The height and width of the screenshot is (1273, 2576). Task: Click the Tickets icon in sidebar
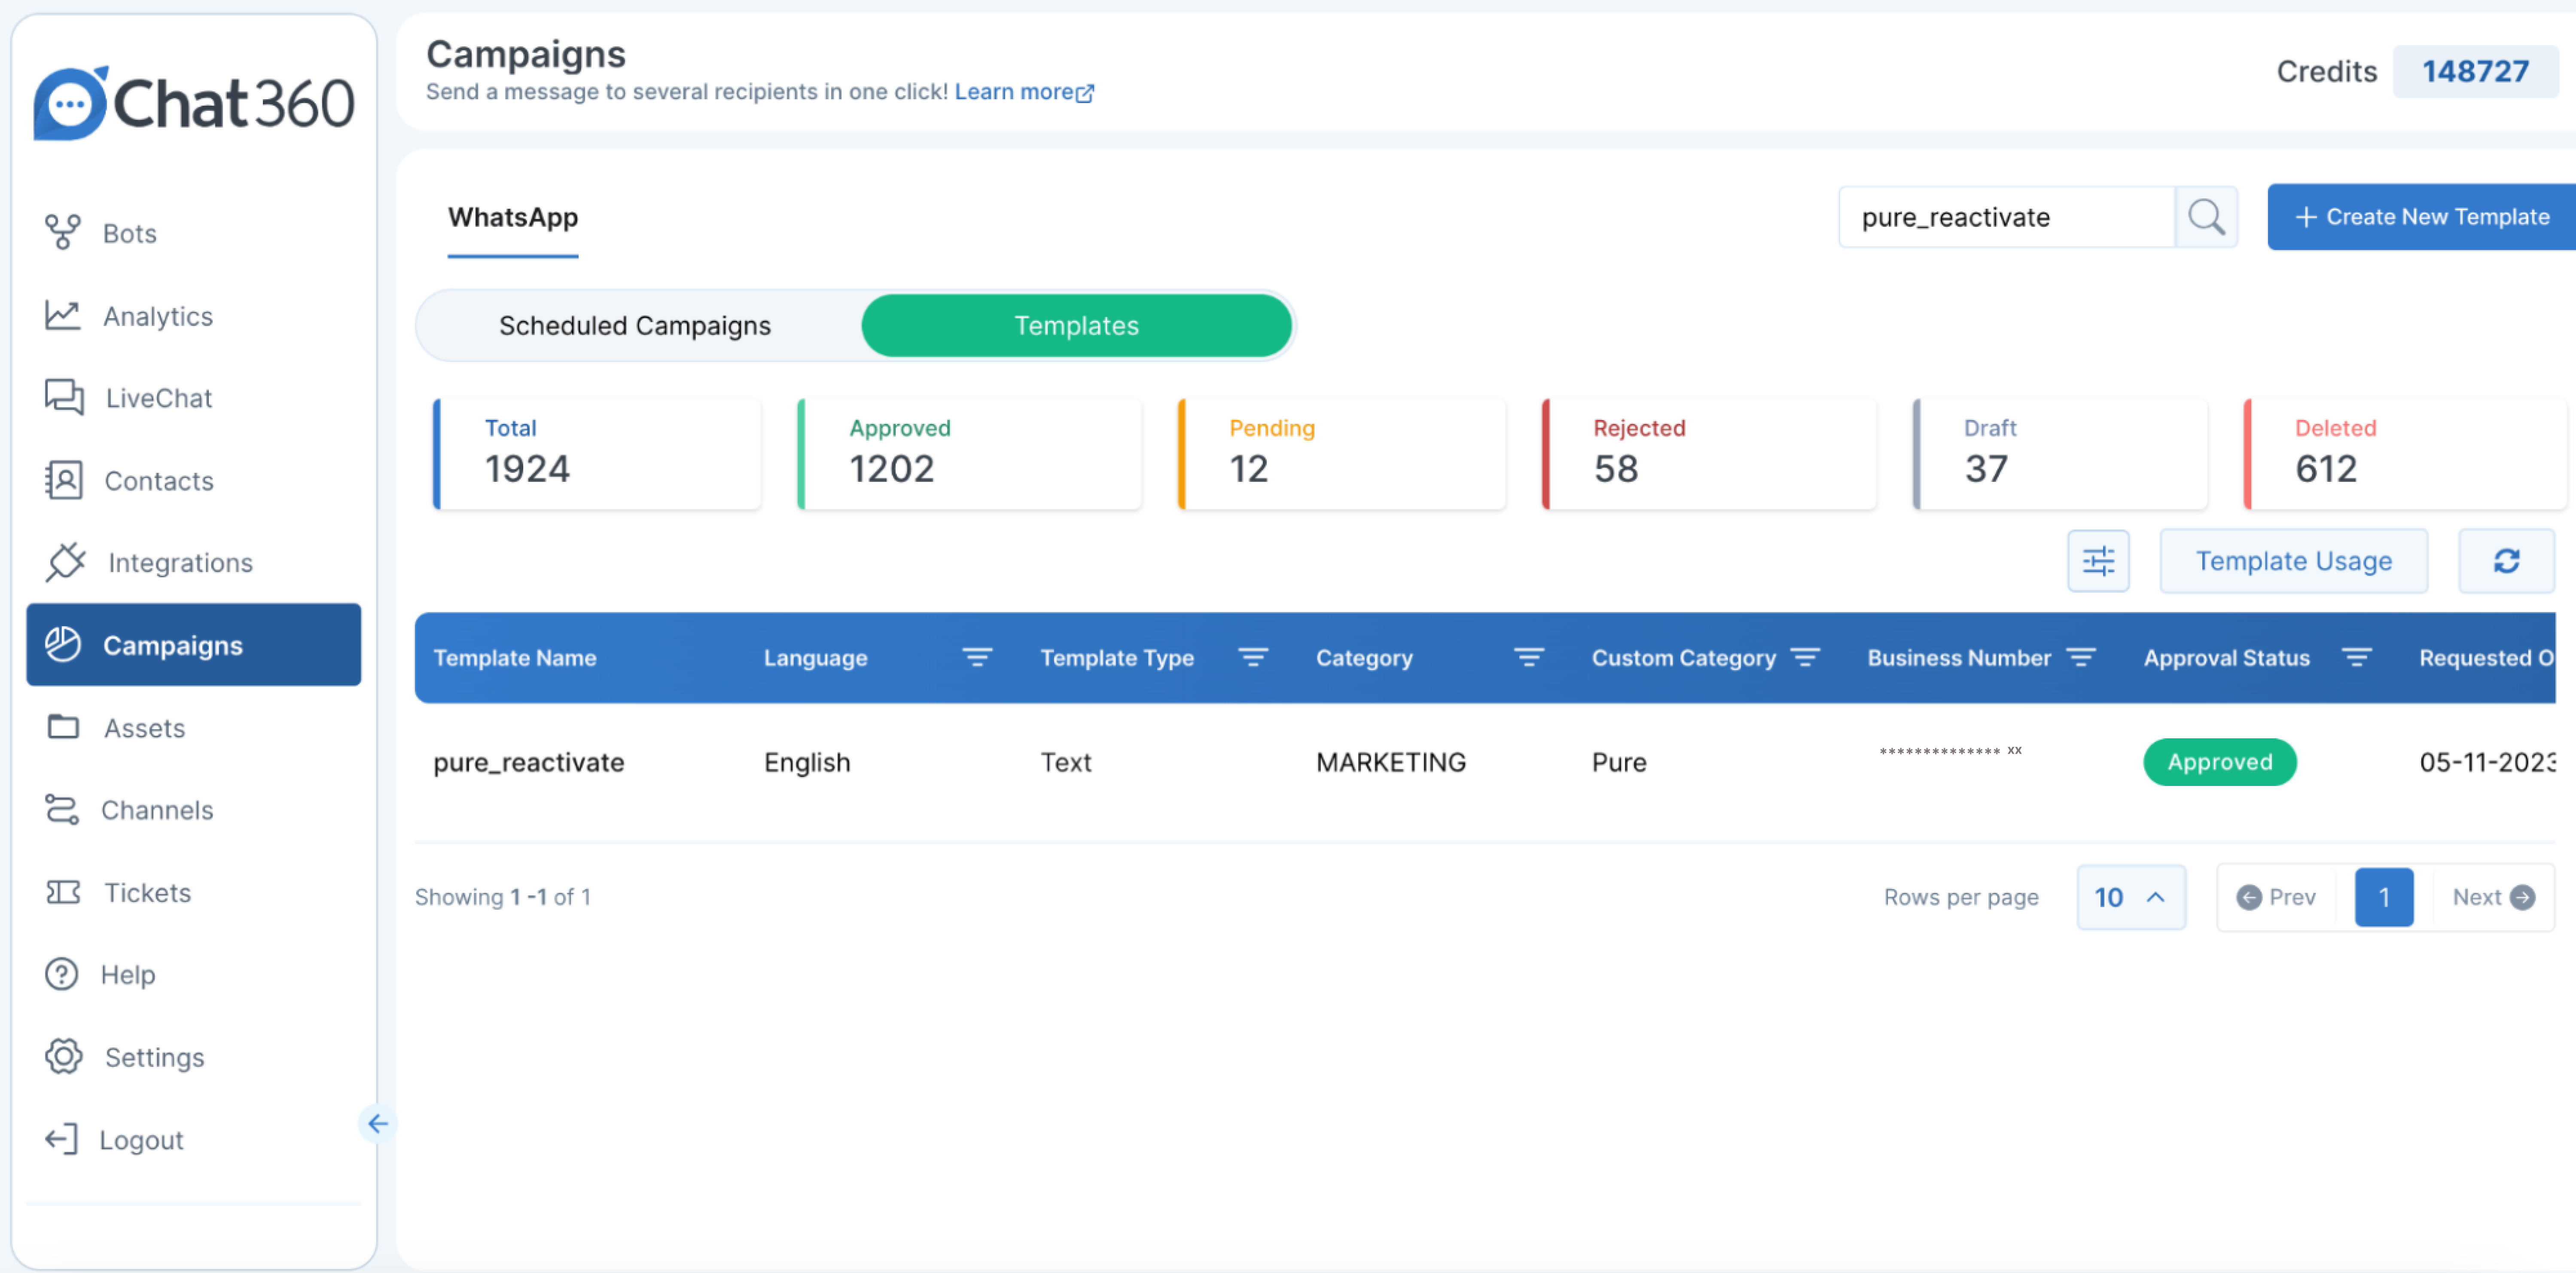pyautogui.click(x=63, y=891)
